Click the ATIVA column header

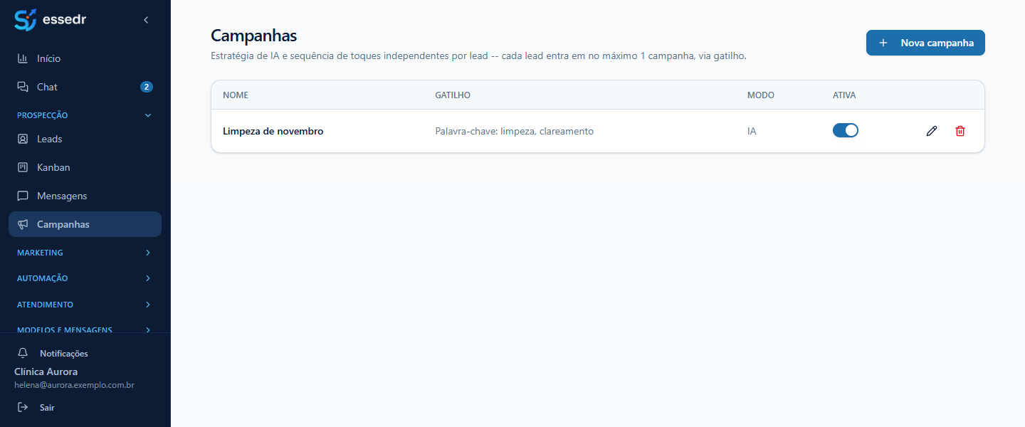(844, 95)
